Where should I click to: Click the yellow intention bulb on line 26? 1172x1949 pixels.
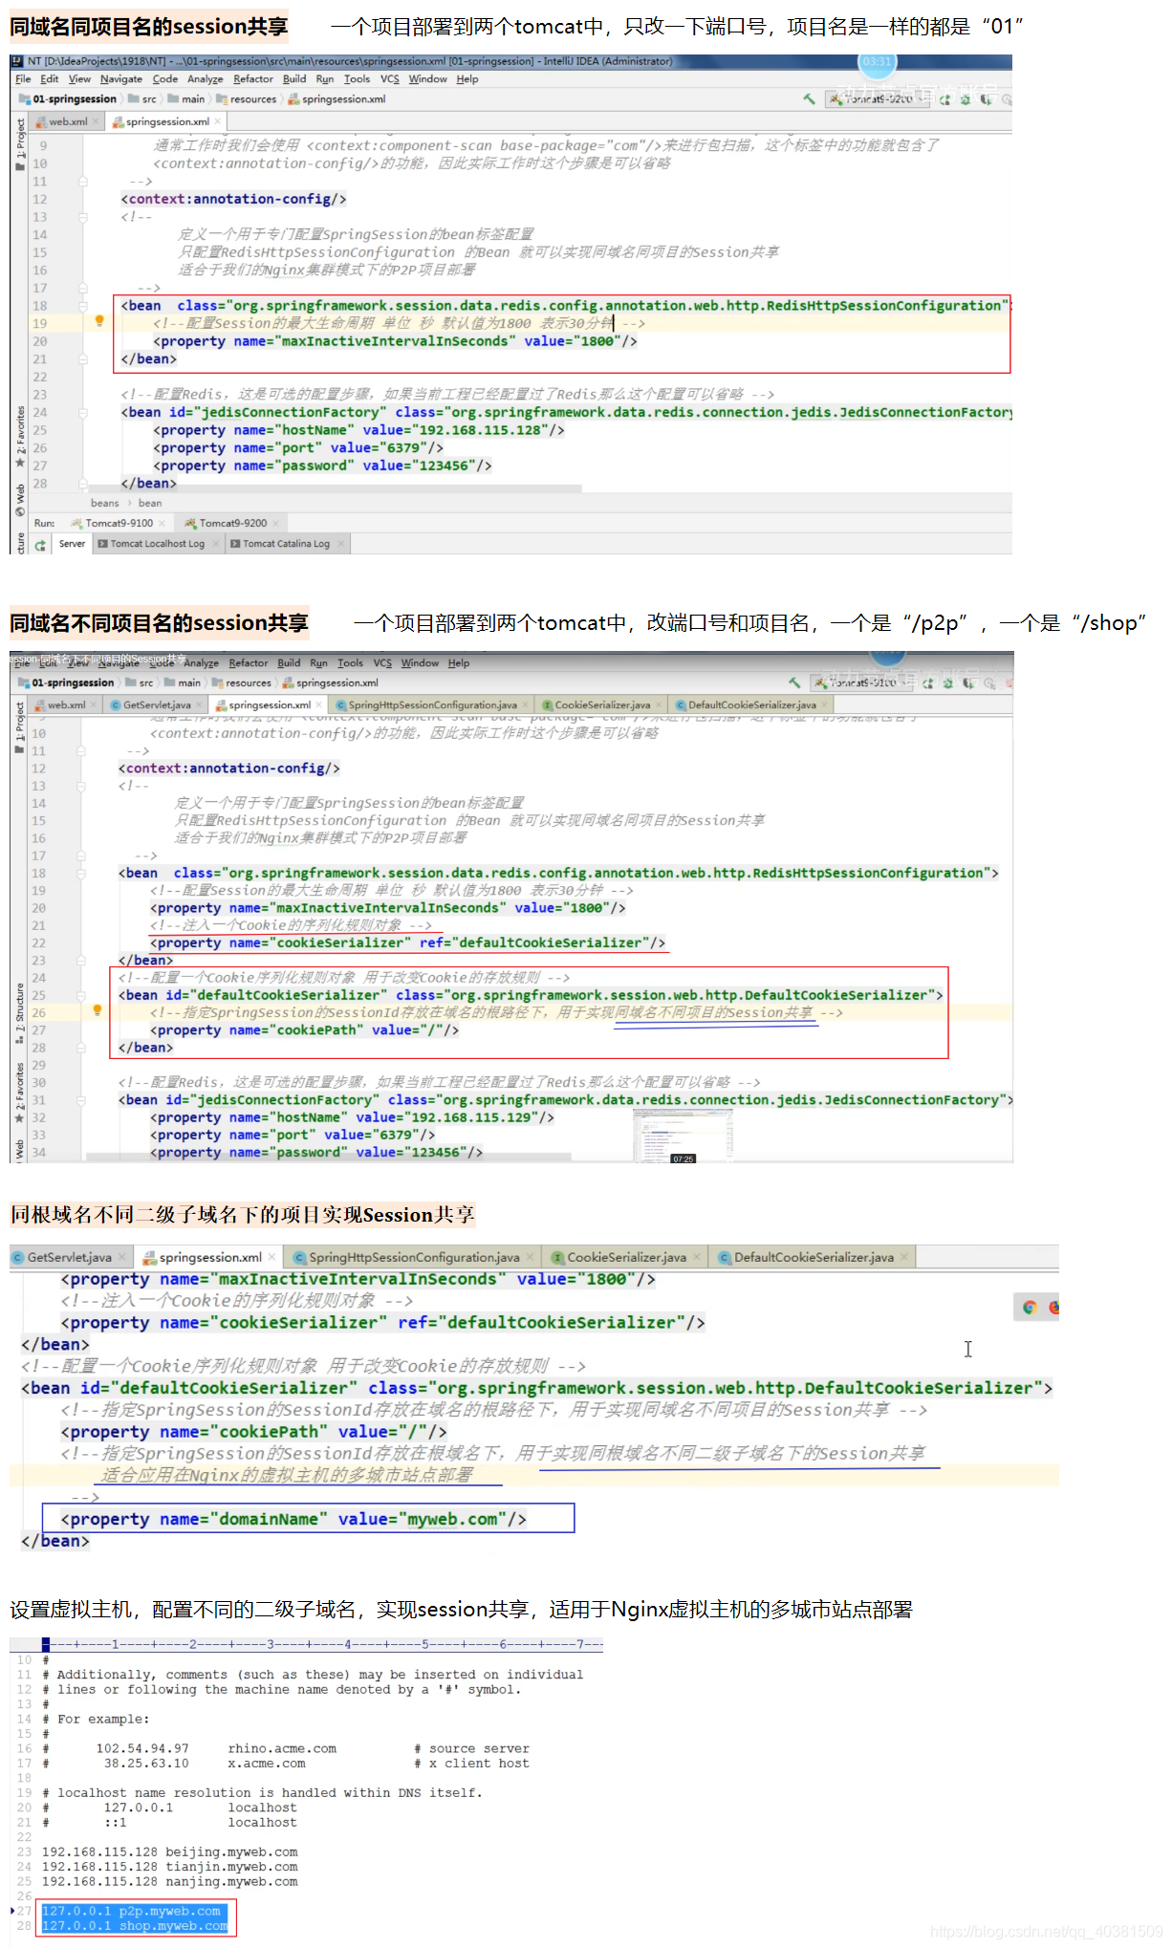pyautogui.click(x=97, y=1010)
